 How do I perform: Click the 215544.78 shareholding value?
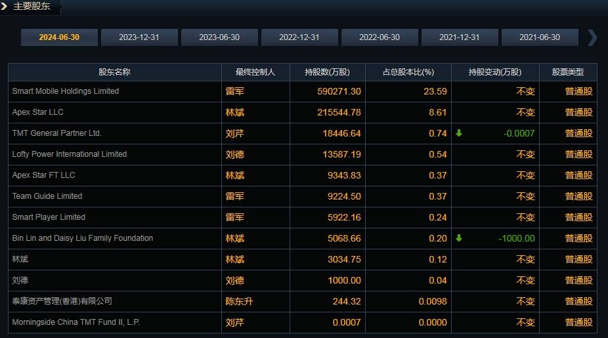[x=339, y=112]
